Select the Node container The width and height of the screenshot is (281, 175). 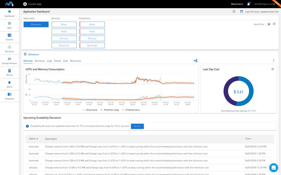point(92,32)
